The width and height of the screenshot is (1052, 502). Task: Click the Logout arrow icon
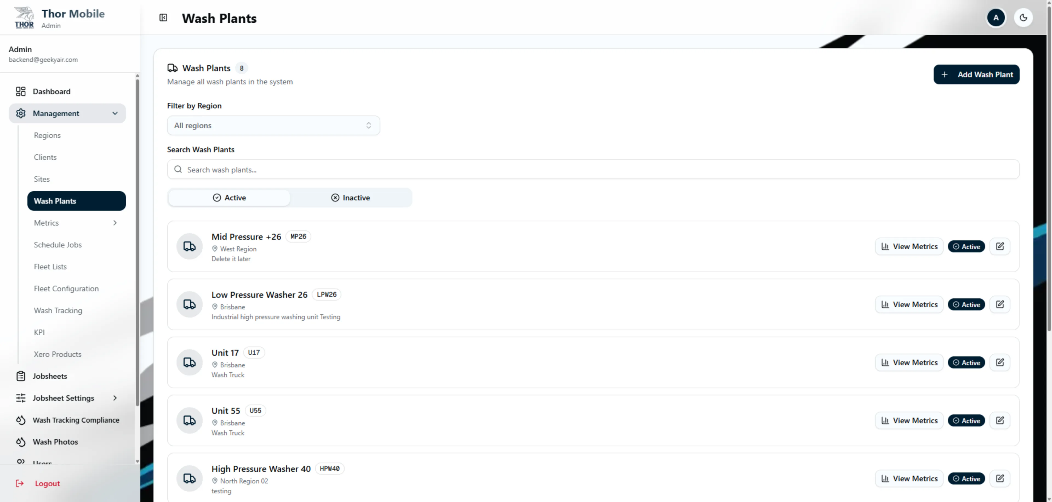pos(20,483)
